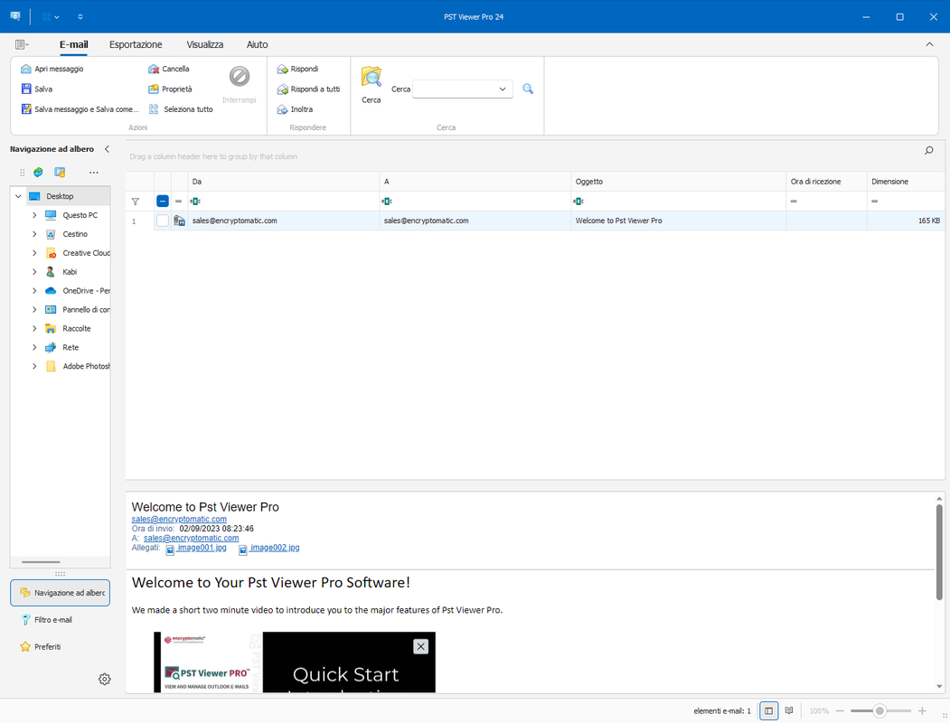
Task: Expand the Kabi folder node
Action: pyautogui.click(x=34, y=272)
